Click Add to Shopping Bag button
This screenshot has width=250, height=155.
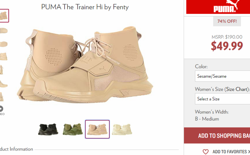[217, 135]
